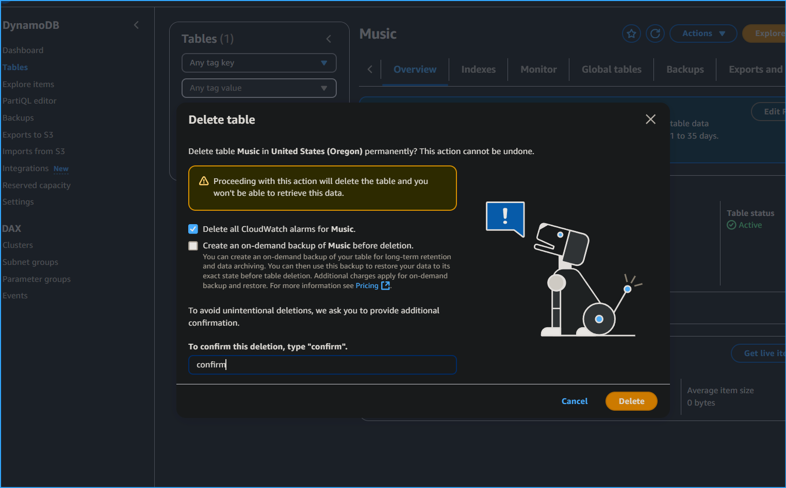Click the external link icon beside Pricing
786x488 pixels.
click(x=385, y=285)
